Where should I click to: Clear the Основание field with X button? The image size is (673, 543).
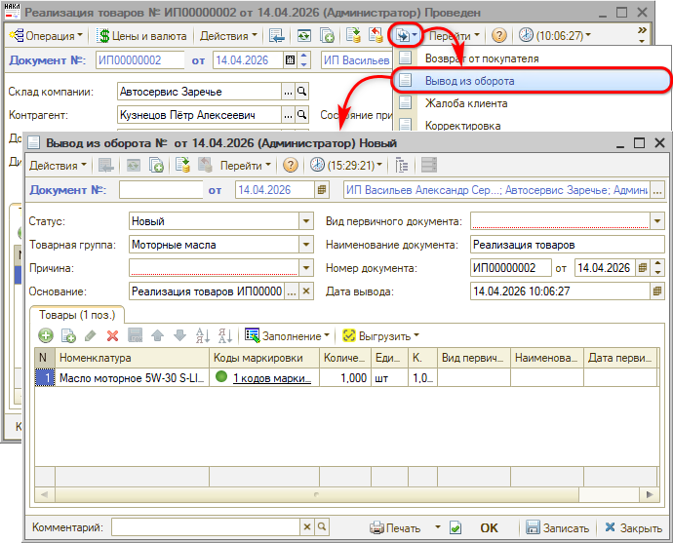click(306, 291)
